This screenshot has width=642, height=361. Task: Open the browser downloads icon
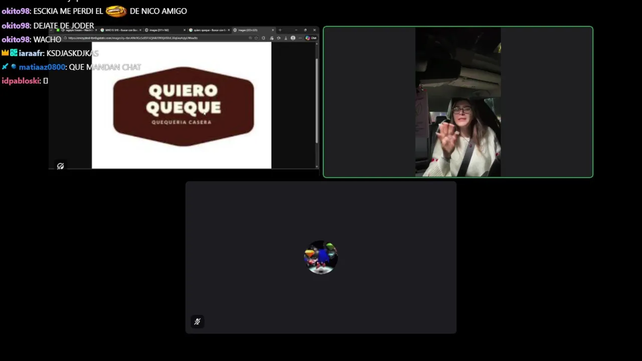click(x=286, y=38)
